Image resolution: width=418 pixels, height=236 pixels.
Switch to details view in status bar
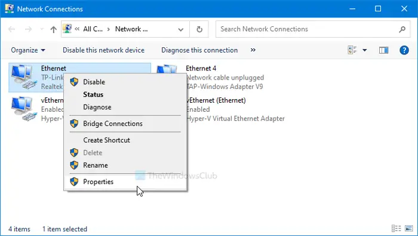tap(396, 229)
